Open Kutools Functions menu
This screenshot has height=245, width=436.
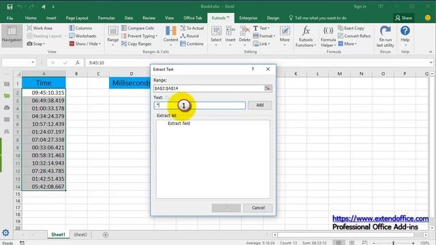click(306, 36)
